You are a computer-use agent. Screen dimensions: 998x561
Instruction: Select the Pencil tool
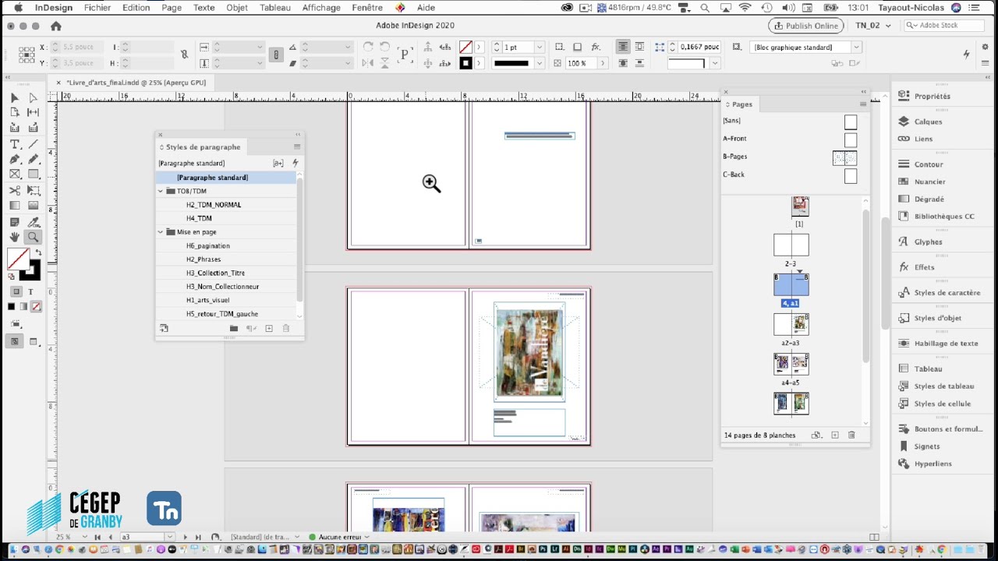click(33, 159)
